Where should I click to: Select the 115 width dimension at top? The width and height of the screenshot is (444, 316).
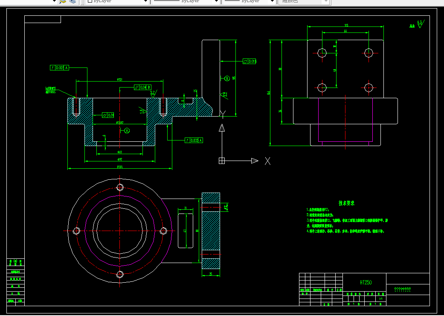pos(346,25)
